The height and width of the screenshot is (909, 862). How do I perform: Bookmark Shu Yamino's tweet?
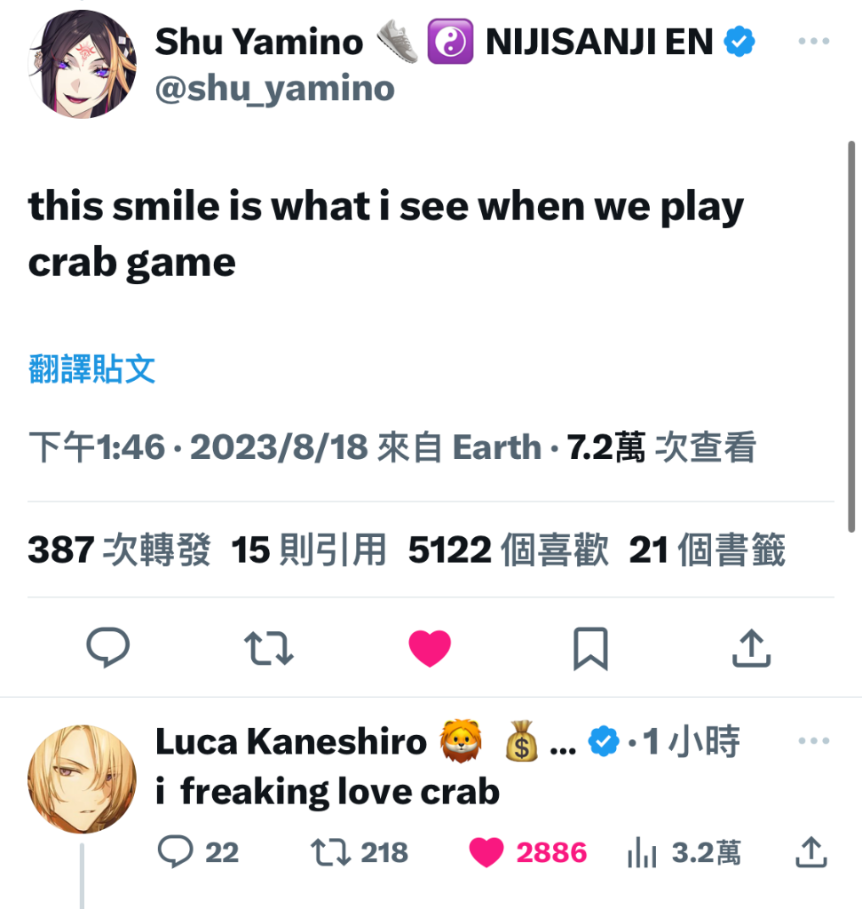pyautogui.click(x=590, y=648)
